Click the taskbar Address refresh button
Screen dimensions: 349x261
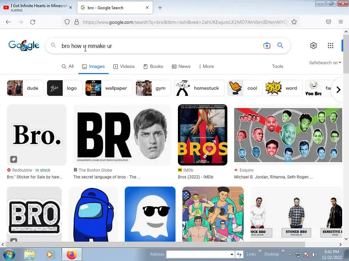pos(239,254)
